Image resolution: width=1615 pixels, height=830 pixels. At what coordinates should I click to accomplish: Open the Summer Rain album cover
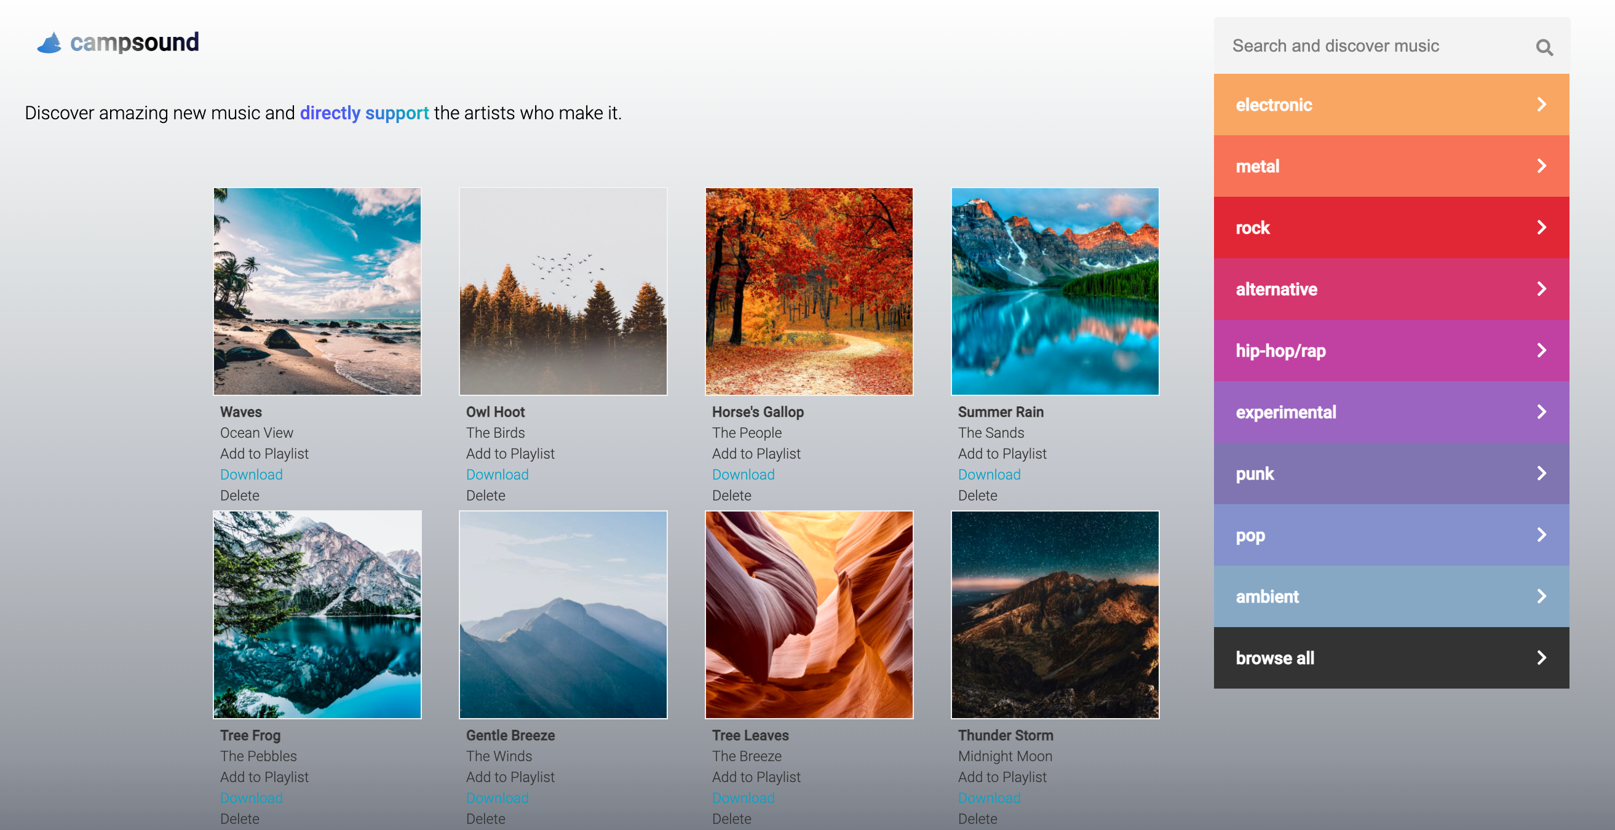tap(1055, 291)
